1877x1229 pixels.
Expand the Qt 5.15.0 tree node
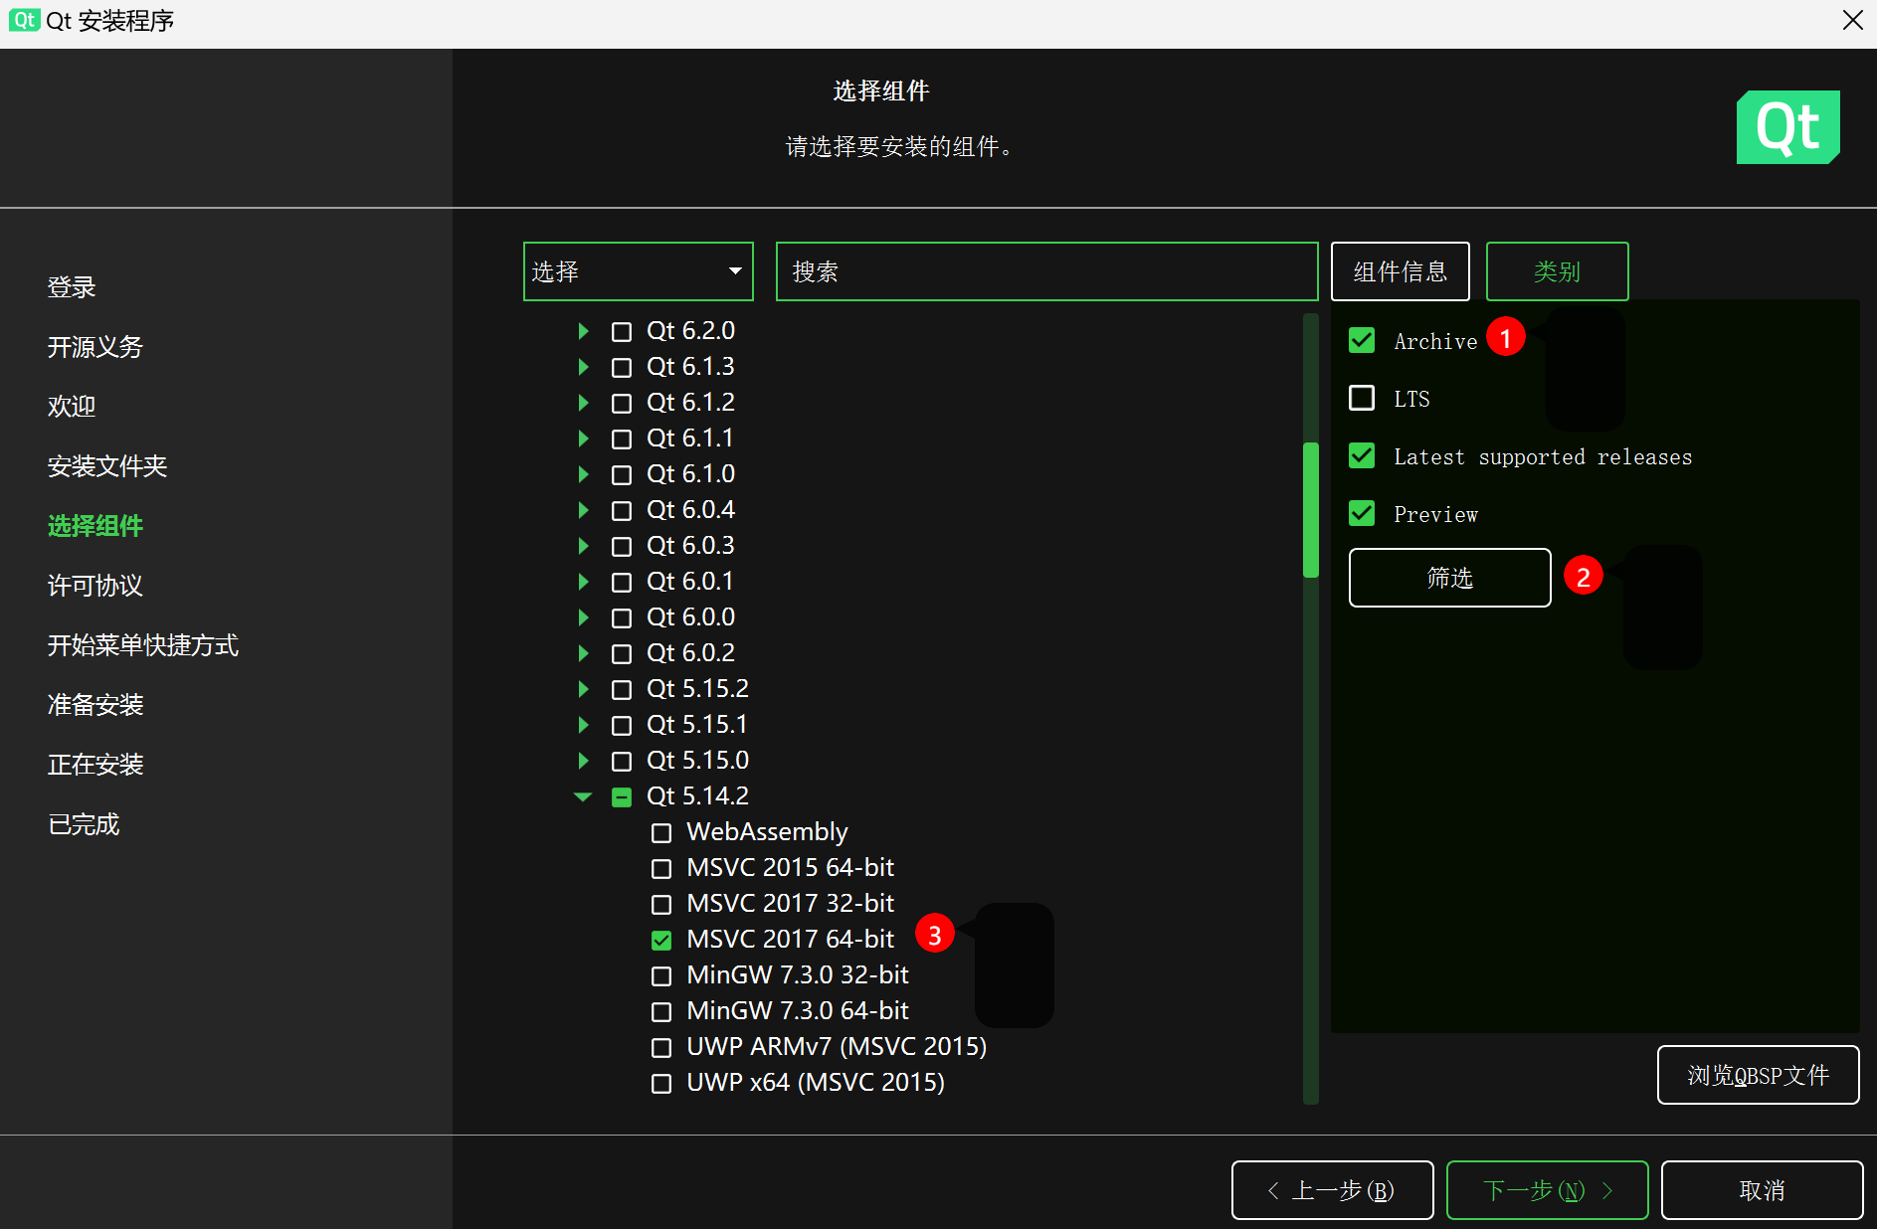tap(584, 761)
